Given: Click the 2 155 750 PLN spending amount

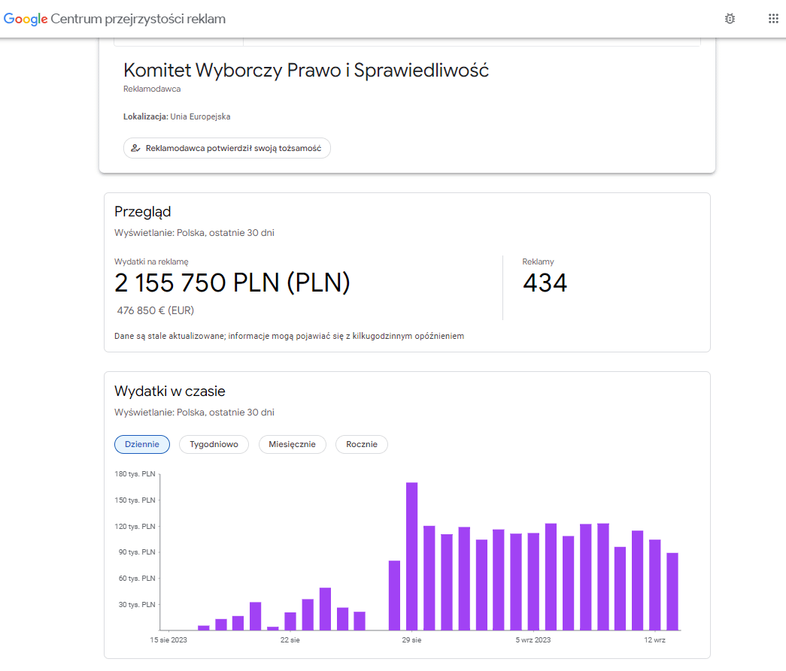Looking at the screenshot, I should (232, 283).
